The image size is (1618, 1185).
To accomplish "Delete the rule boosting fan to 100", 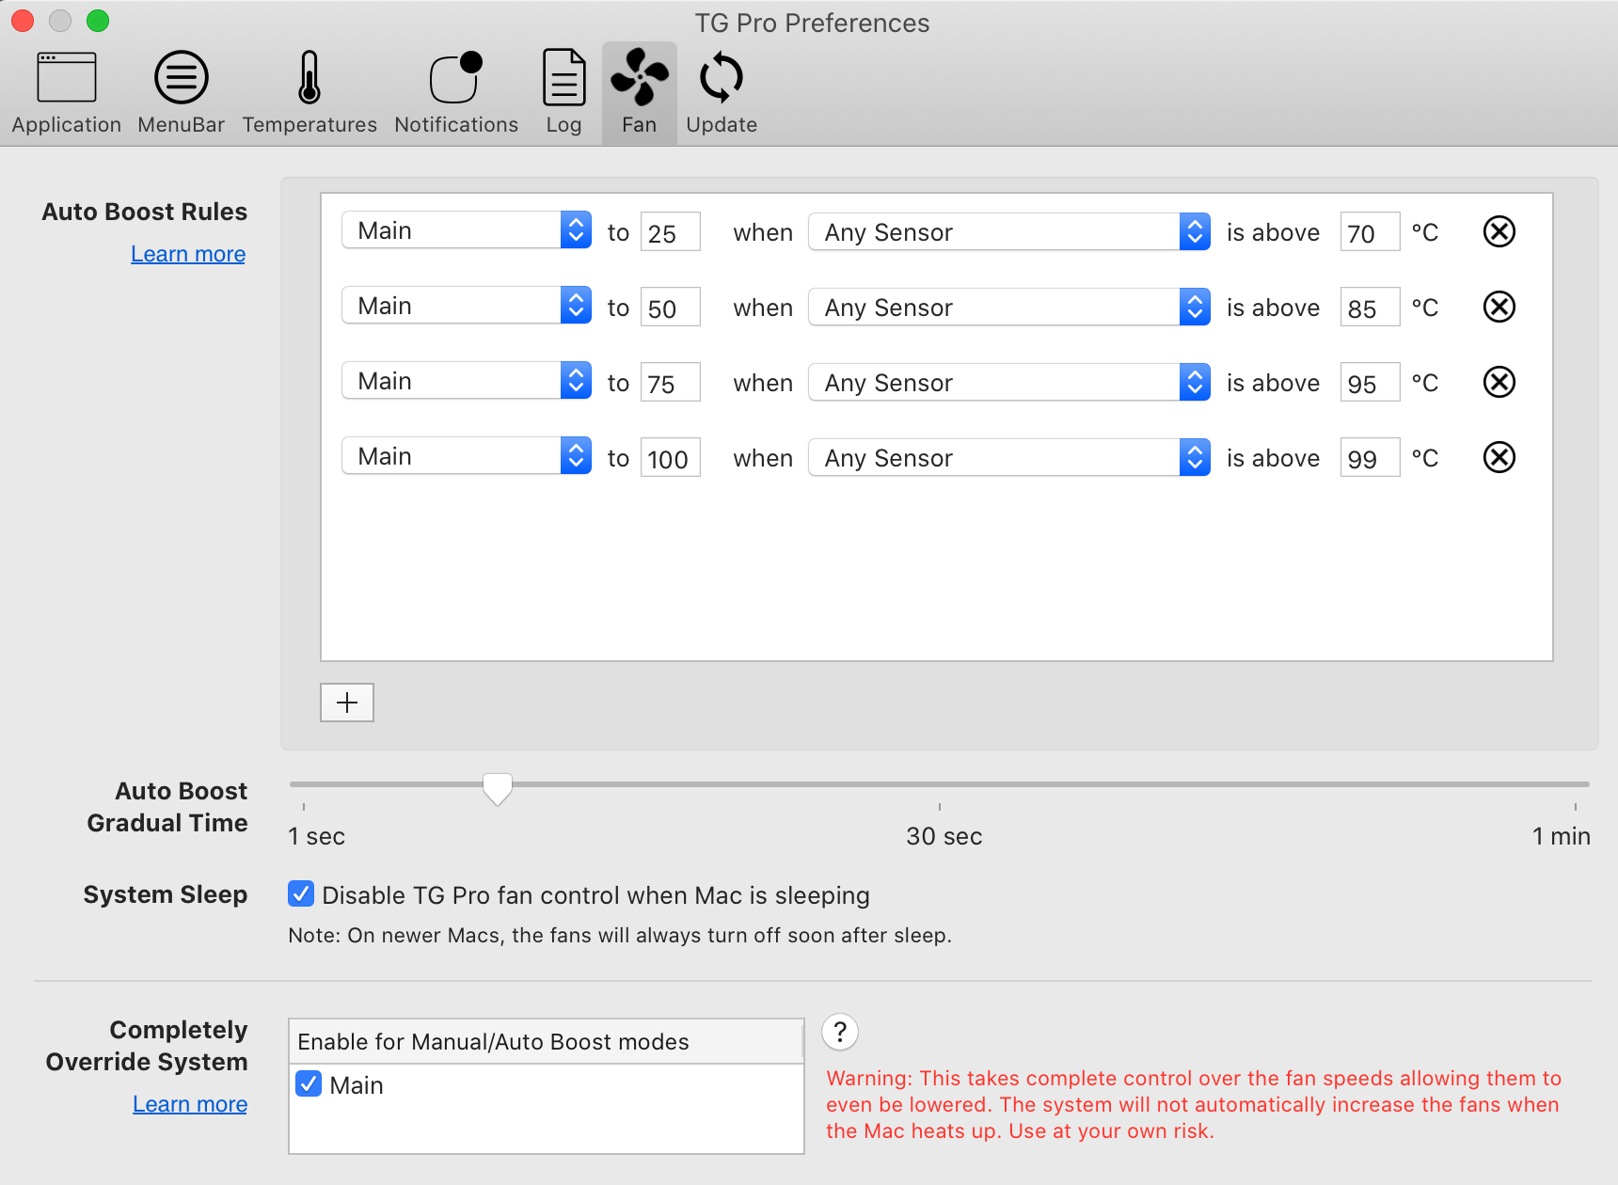I will [x=1499, y=457].
